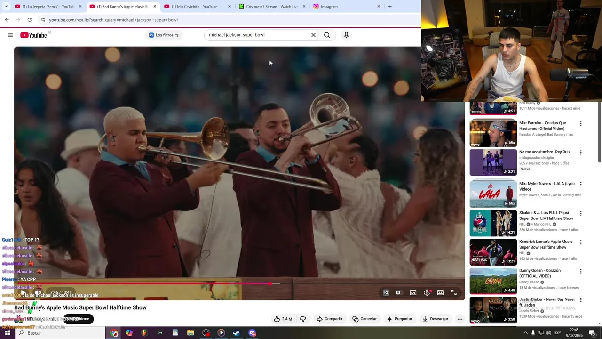The width and height of the screenshot is (602, 339).
Task: Clear the search query with the X
Action: coord(313,35)
